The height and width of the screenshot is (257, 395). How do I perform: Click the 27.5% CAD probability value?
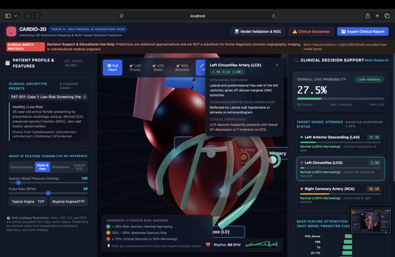[x=312, y=90]
